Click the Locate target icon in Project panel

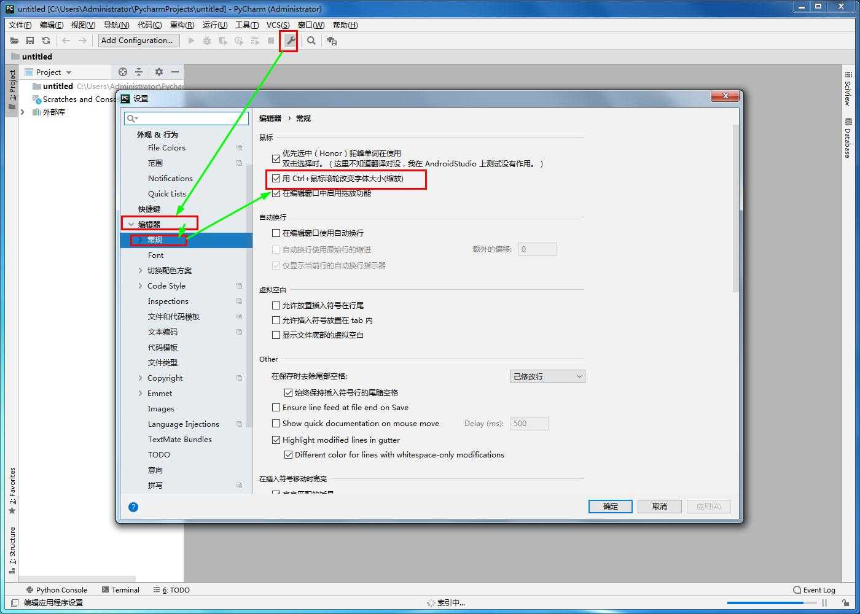point(123,72)
